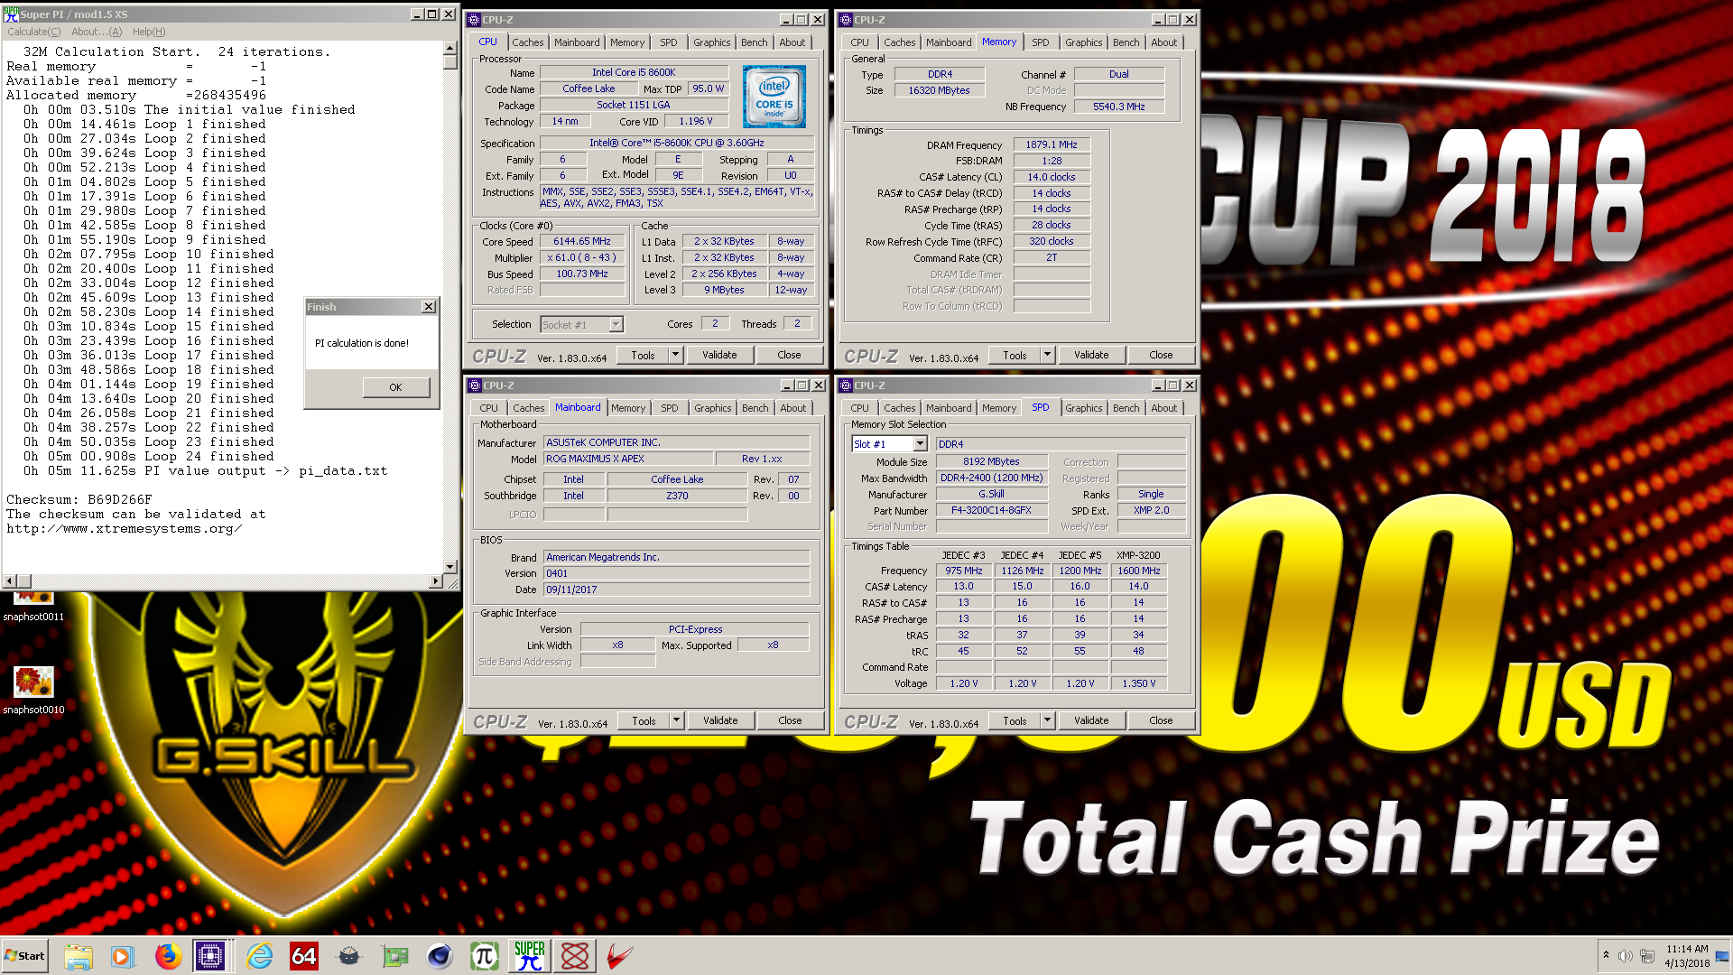The image size is (1733, 975).
Task: Open the Start menu
Action: pyautogui.click(x=25, y=956)
